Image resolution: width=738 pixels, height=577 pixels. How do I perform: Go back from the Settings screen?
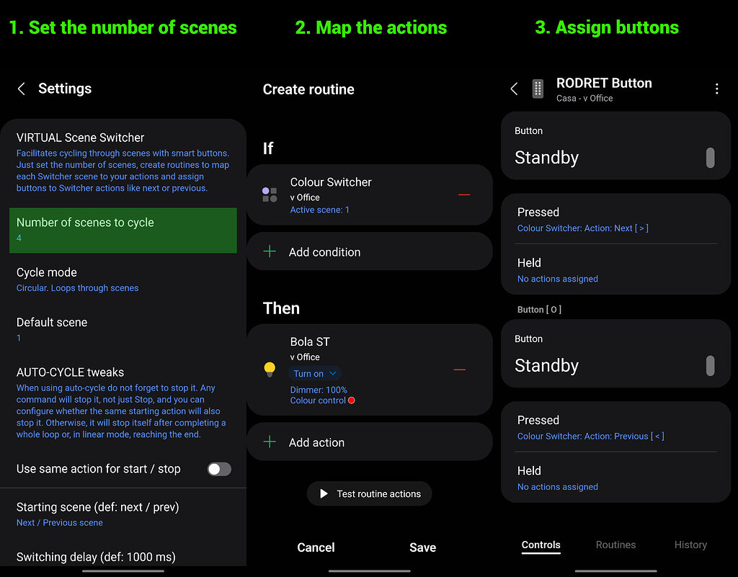(x=22, y=89)
